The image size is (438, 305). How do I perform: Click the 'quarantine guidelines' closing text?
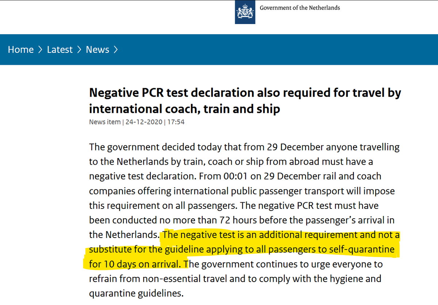(x=136, y=293)
